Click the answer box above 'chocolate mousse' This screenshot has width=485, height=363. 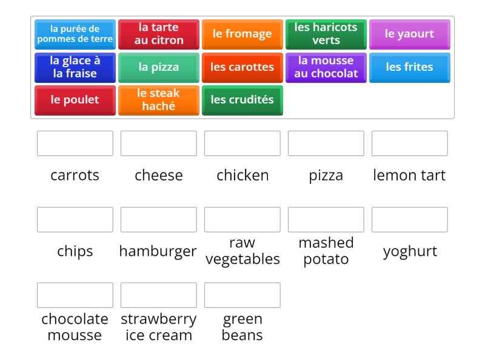point(75,295)
